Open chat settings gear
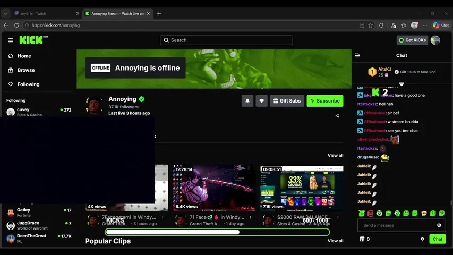The width and height of the screenshot is (453, 255). [422, 239]
